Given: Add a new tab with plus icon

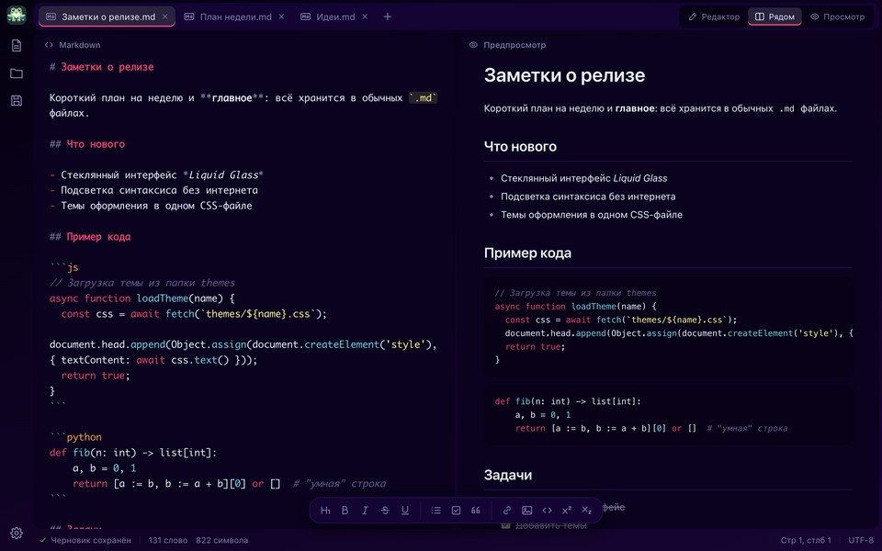Looking at the screenshot, I should click(x=387, y=17).
